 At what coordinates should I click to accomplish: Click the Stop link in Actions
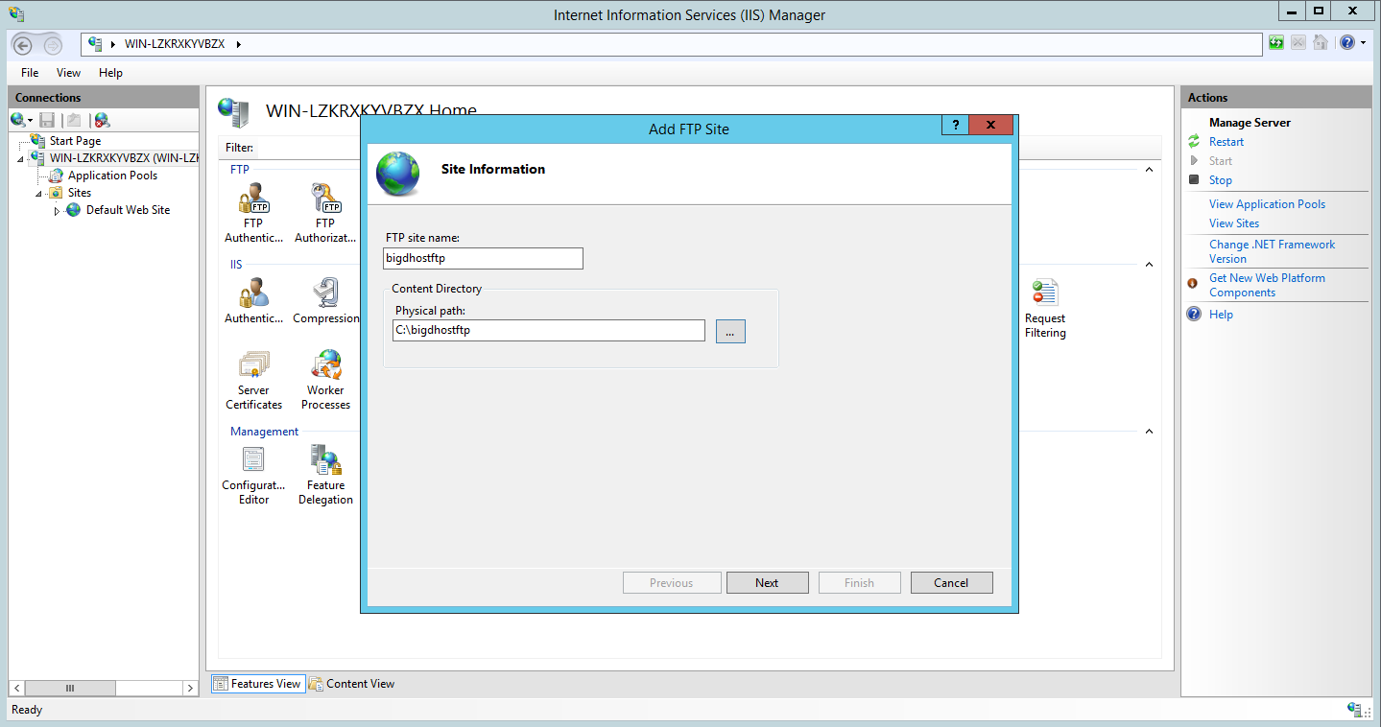(x=1221, y=180)
